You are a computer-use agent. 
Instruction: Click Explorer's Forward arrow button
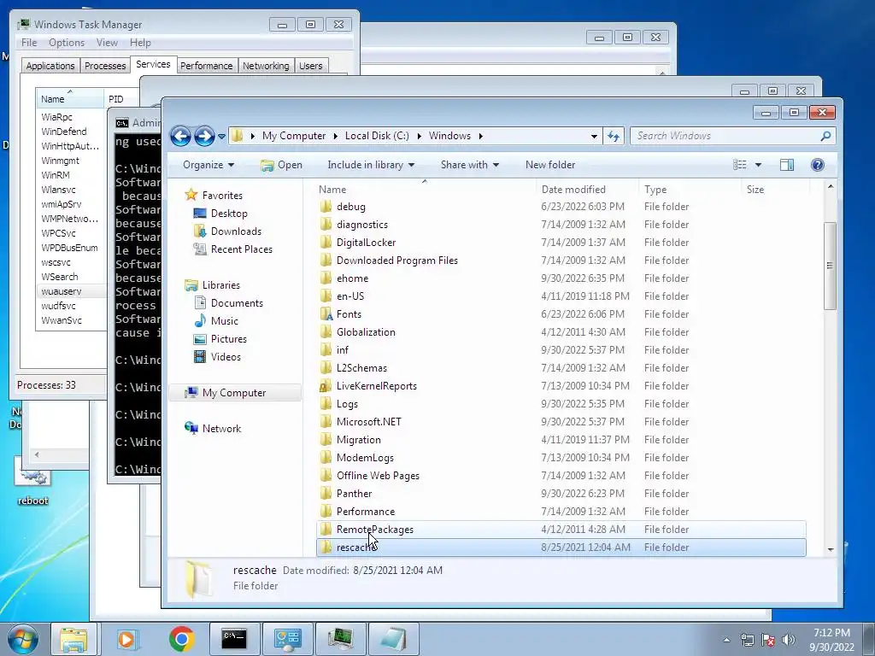click(x=204, y=136)
